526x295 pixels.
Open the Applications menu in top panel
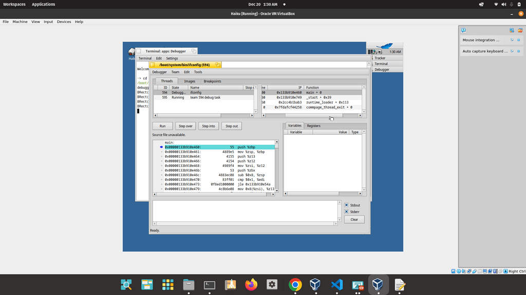[x=43, y=4]
